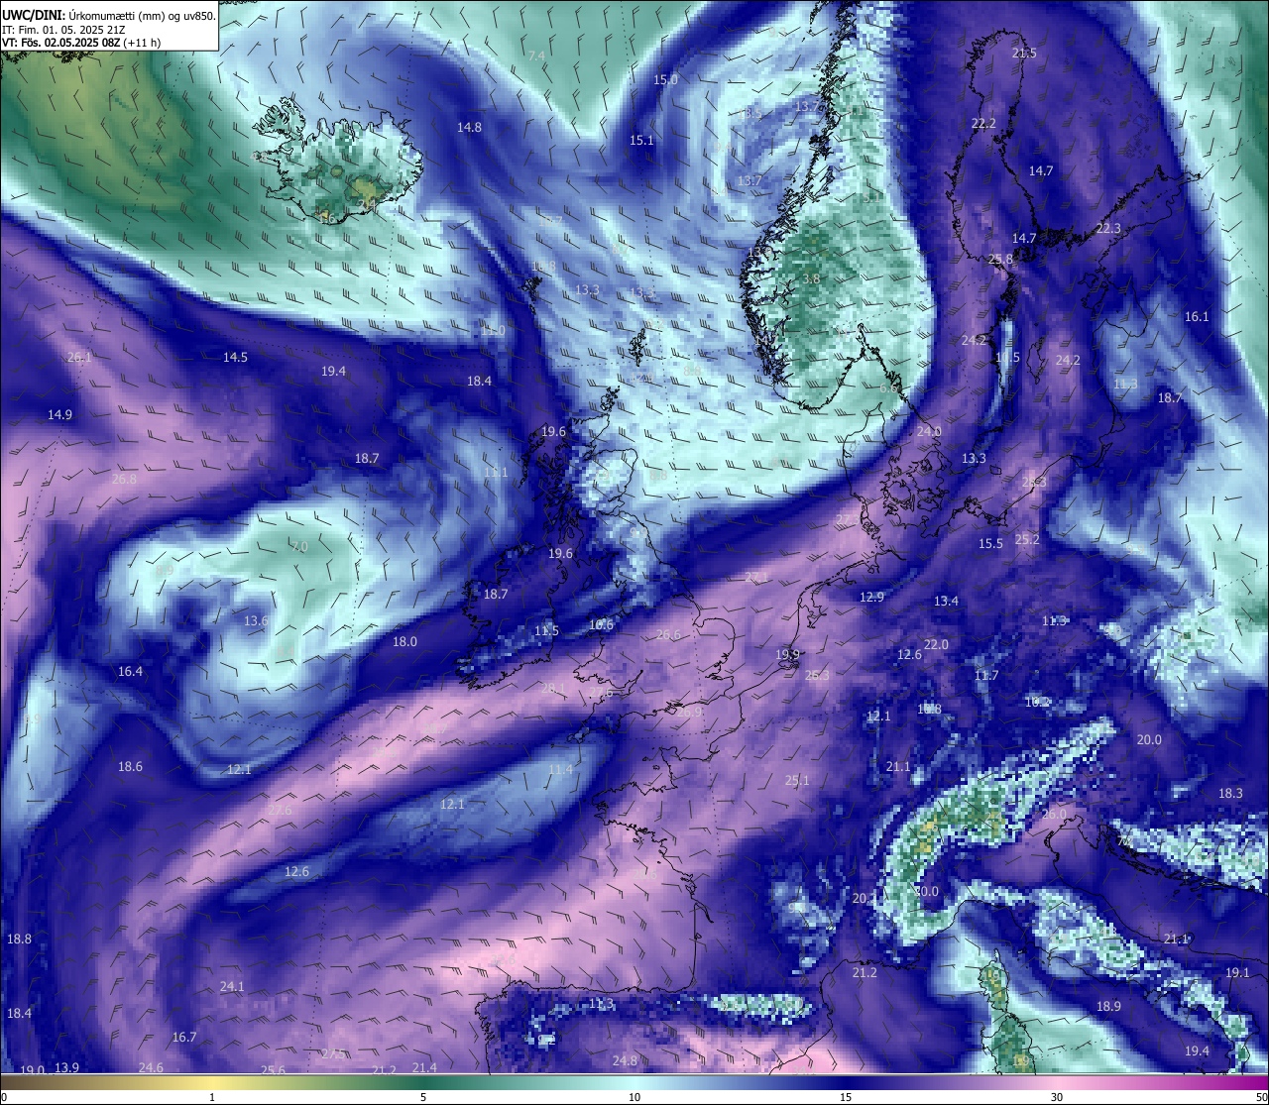Screen dimensions: 1269x1105
Task: Click the colorbar tick label '15'
Action: (846, 1097)
